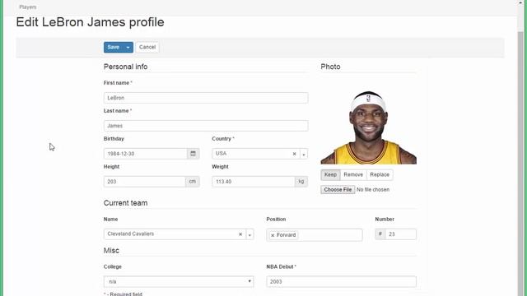Click the 'Misc' section heading
527x296 pixels.
click(x=111, y=251)
